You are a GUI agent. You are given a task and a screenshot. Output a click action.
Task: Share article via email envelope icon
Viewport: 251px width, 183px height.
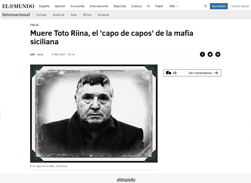point(218,54)
